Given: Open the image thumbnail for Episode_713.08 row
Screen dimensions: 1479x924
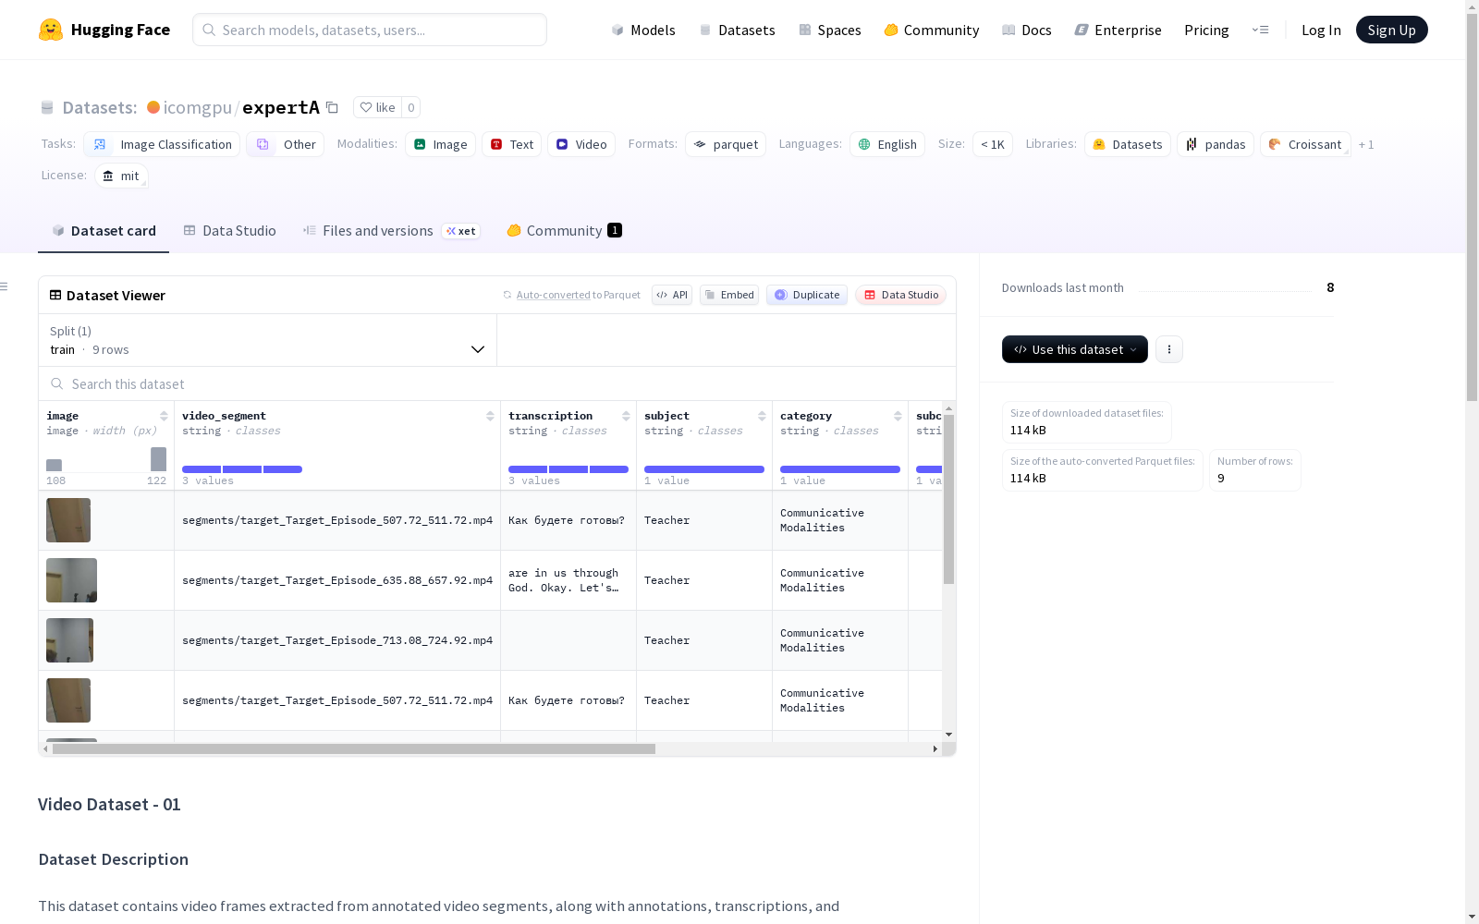Looking at the screenshot, I should point(69,640).
